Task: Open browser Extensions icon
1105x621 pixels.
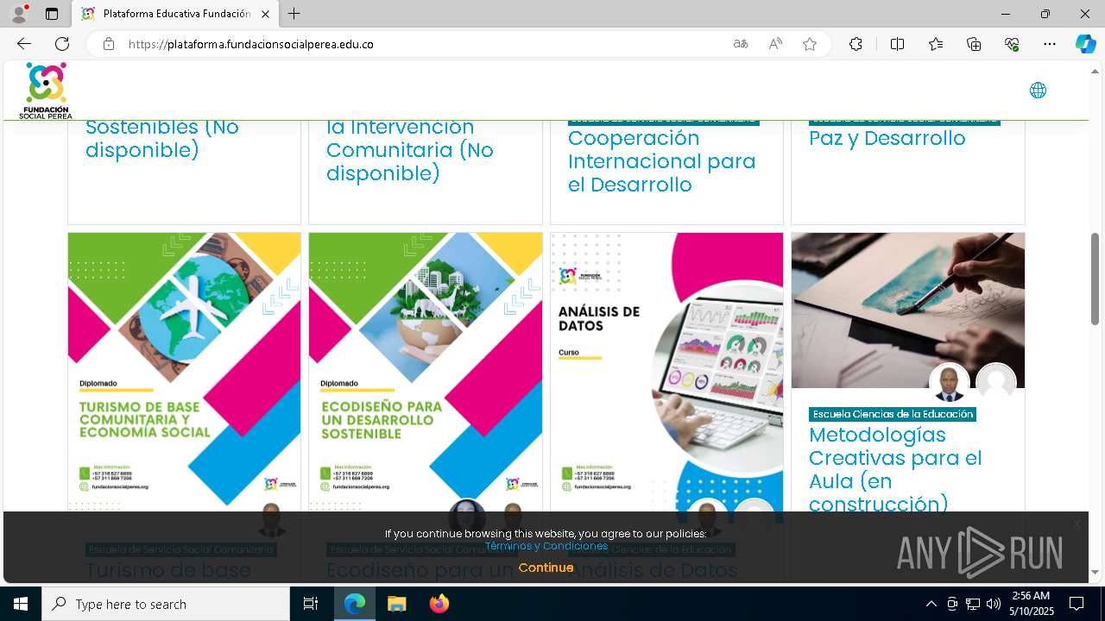Action: (x=856, y=44)
